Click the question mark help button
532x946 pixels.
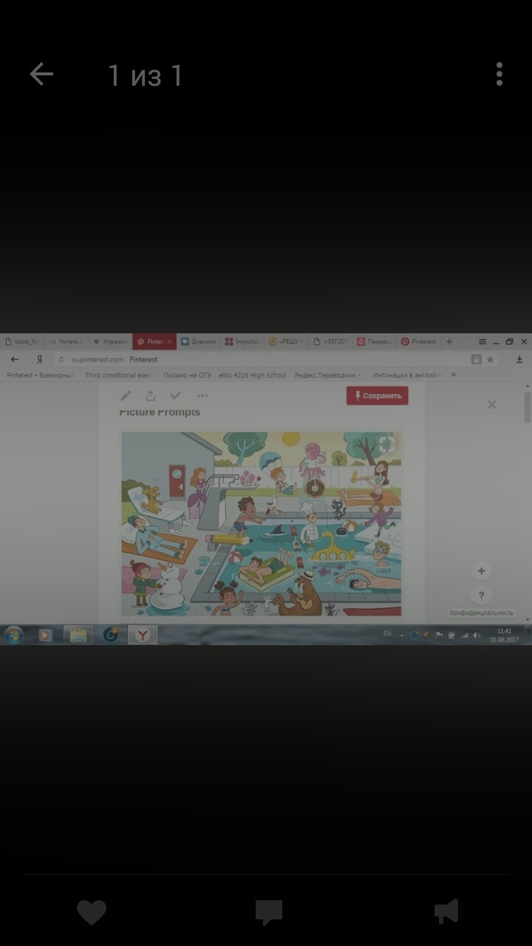481,595
